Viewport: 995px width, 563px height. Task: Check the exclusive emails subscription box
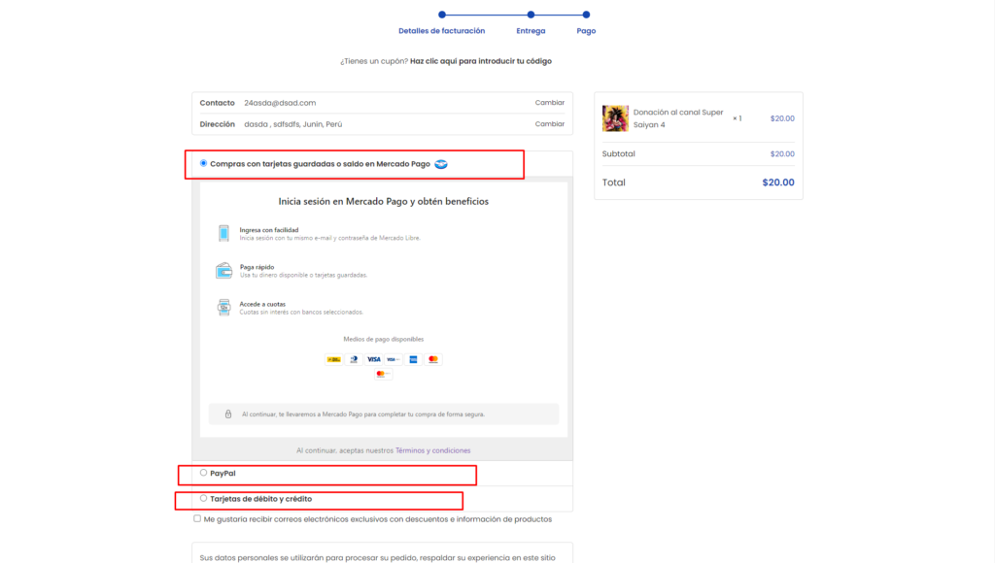coord(197,519)
